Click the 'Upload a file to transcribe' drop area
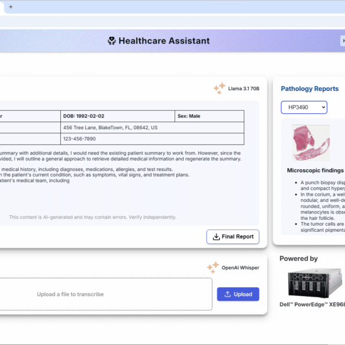 (x=105, y=294)
